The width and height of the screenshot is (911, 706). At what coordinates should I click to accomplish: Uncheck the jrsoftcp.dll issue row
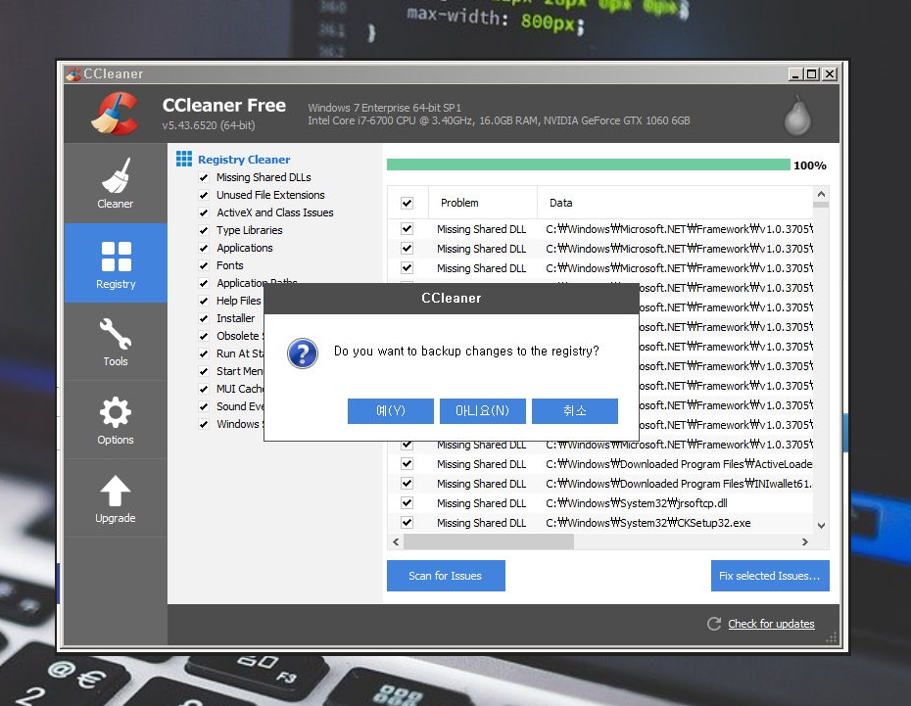point(407,502)
